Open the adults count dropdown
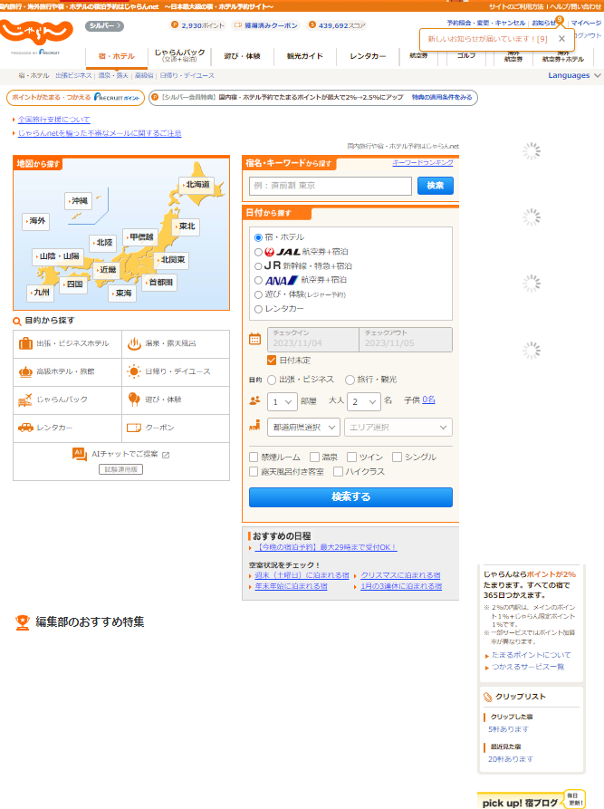604x809 pixels. (x=364, y=401)
